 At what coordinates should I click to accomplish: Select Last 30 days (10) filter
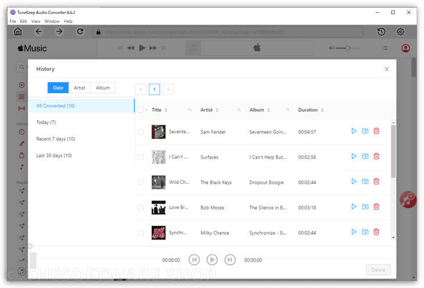[81, 156]
